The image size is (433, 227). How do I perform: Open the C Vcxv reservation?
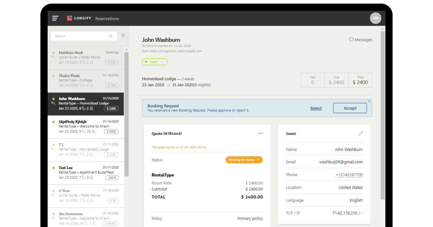[86, 196]
